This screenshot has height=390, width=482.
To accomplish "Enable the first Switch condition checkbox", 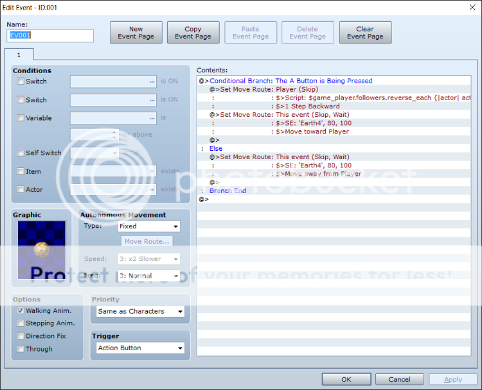I will coord(21,81).
